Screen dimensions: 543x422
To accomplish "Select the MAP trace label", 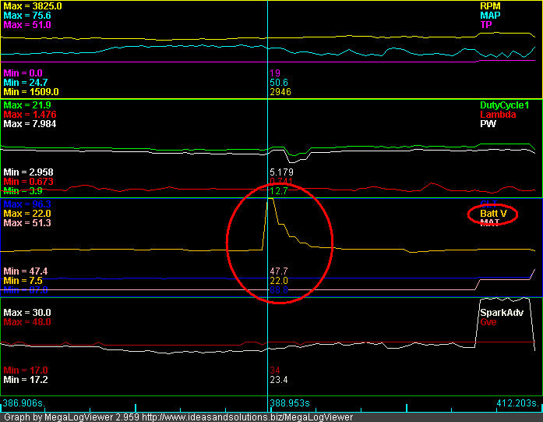I will pyautogui.click(x=489, y=15).
